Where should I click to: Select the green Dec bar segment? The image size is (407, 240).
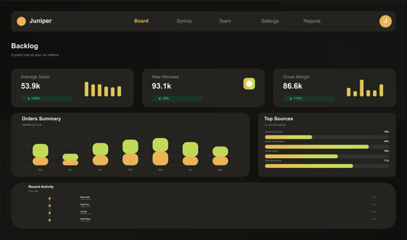coord(70,157)
